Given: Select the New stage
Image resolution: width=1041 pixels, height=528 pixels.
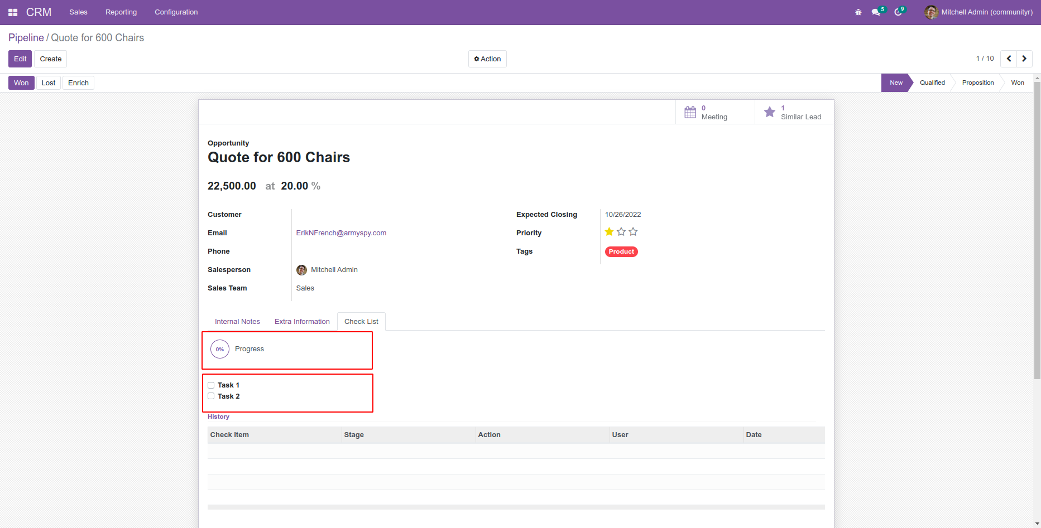Looking at the screenshot, I should click(896, 83).
